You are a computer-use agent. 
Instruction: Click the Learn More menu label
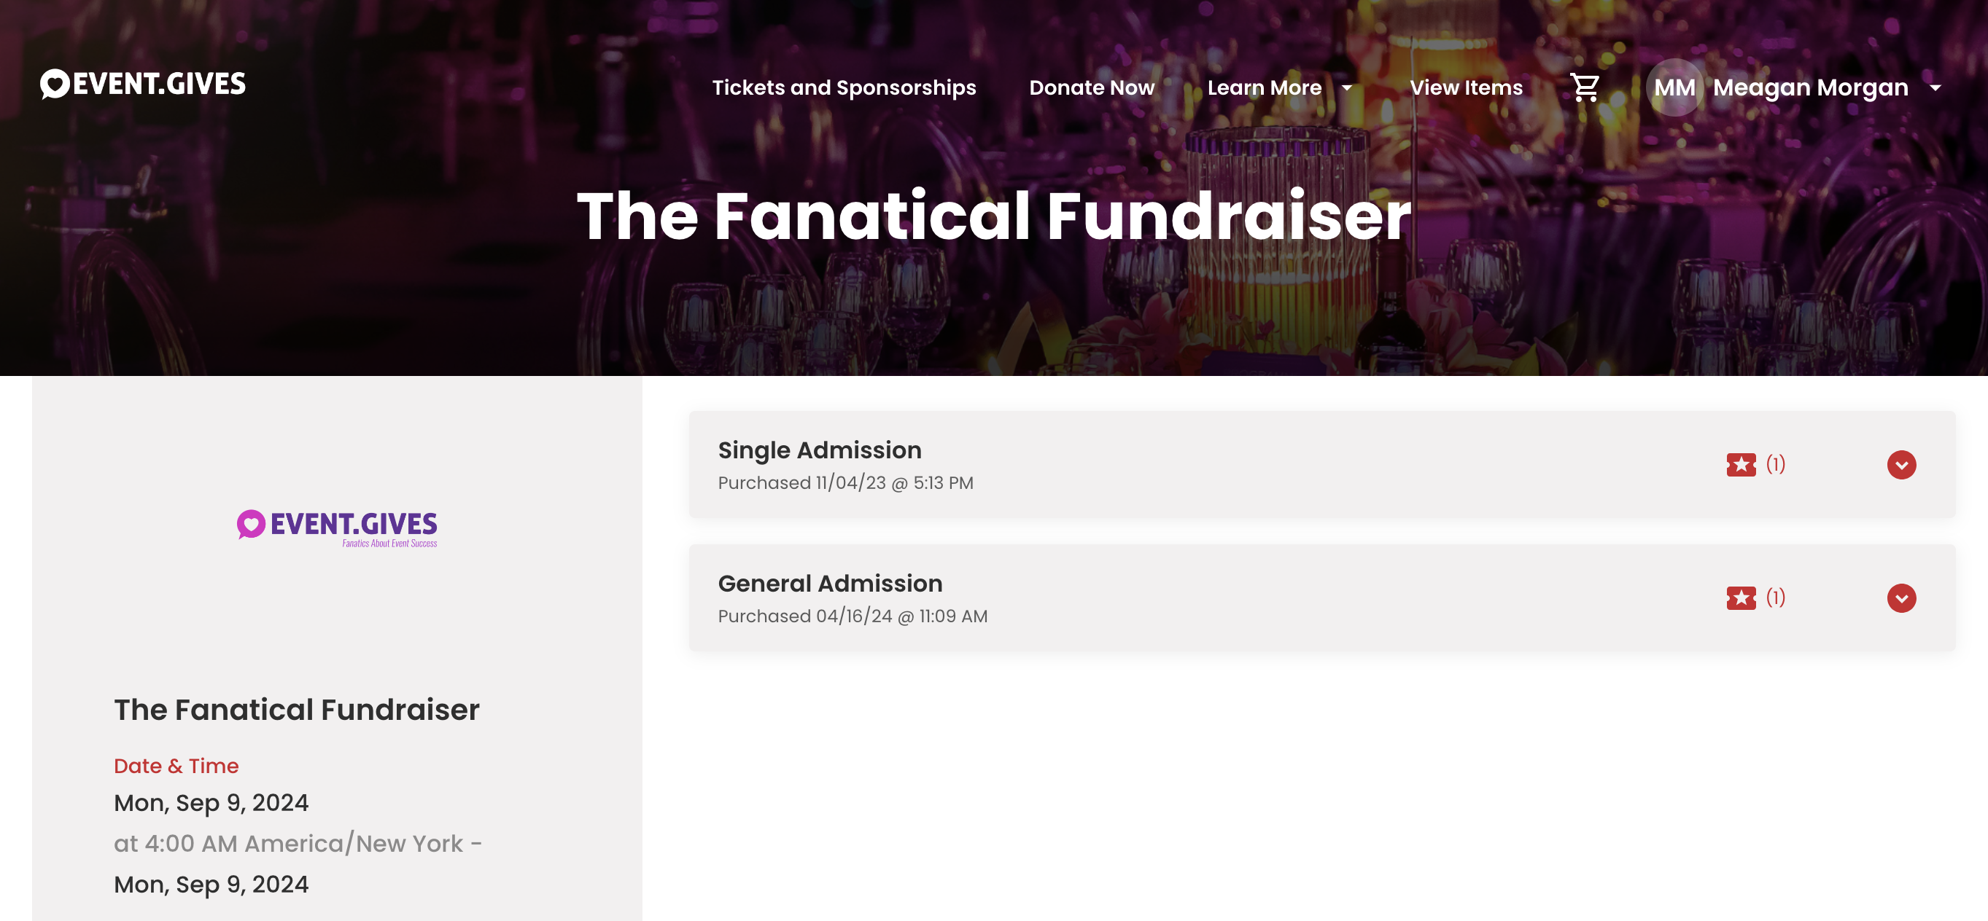pyautogui.click(x=1264, y=88)
